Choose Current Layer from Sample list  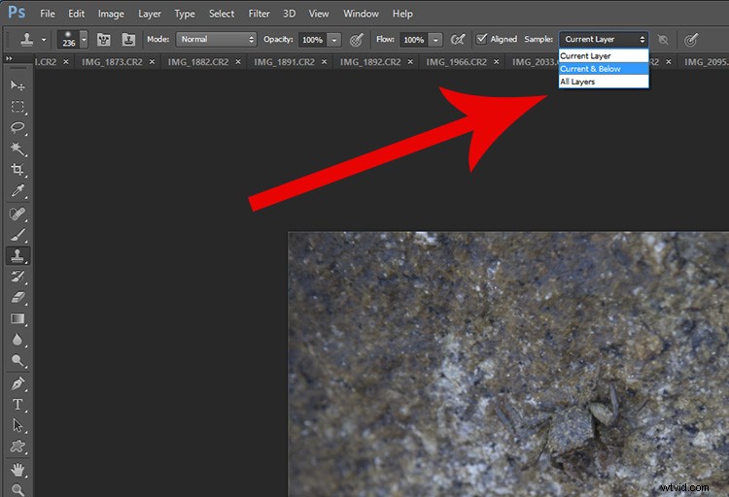(x=604, y=55)
